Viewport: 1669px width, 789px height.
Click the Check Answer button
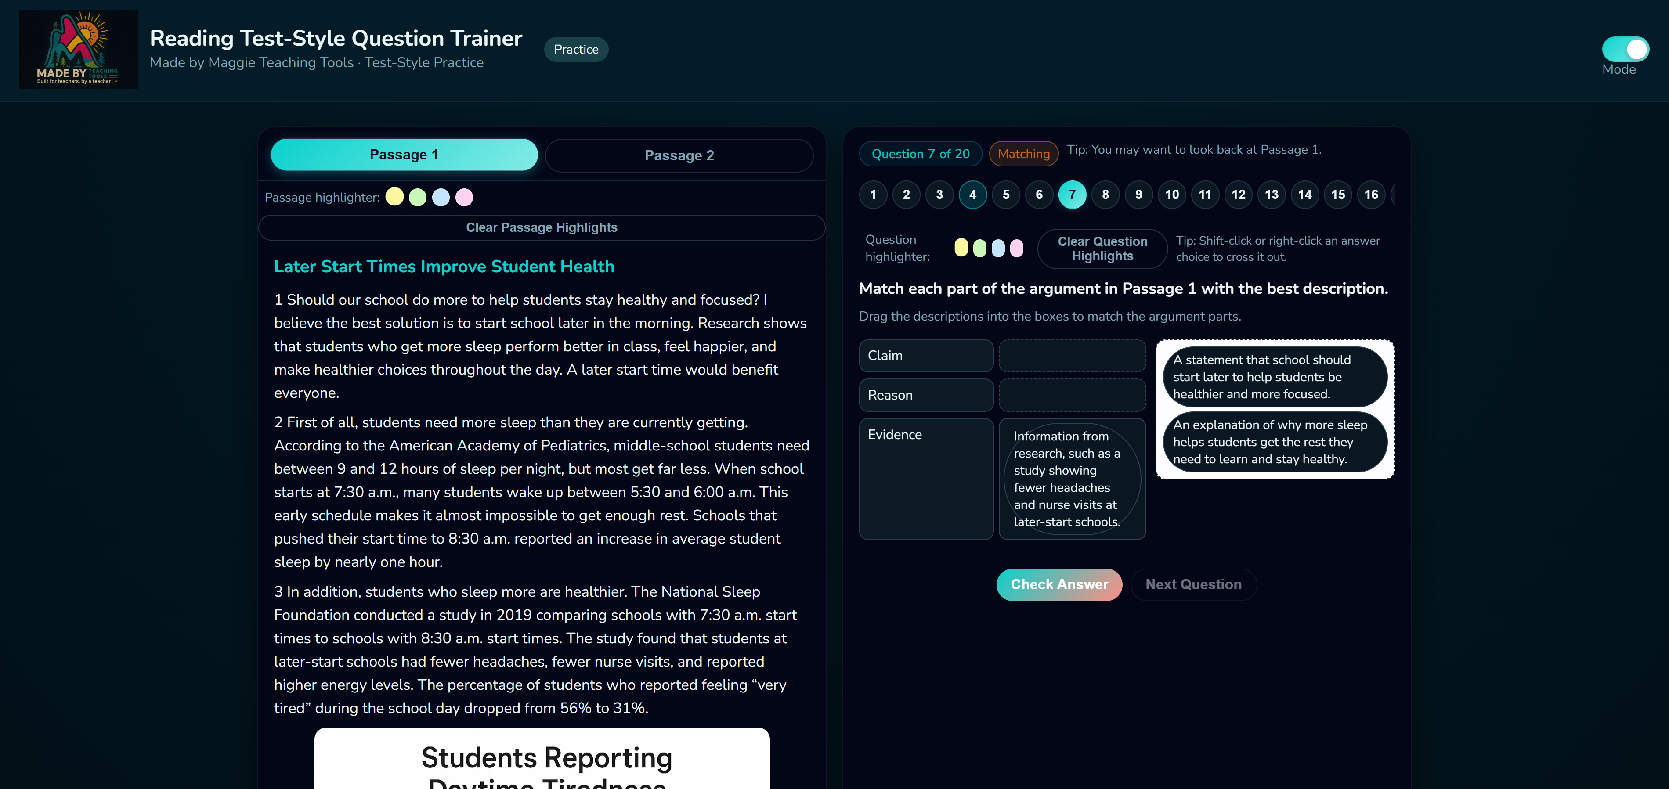click(1058, 584)
